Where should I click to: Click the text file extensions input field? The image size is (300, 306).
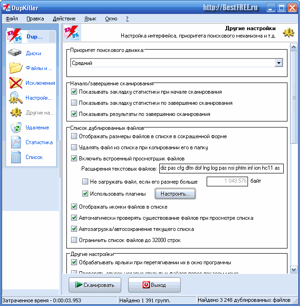222,168
